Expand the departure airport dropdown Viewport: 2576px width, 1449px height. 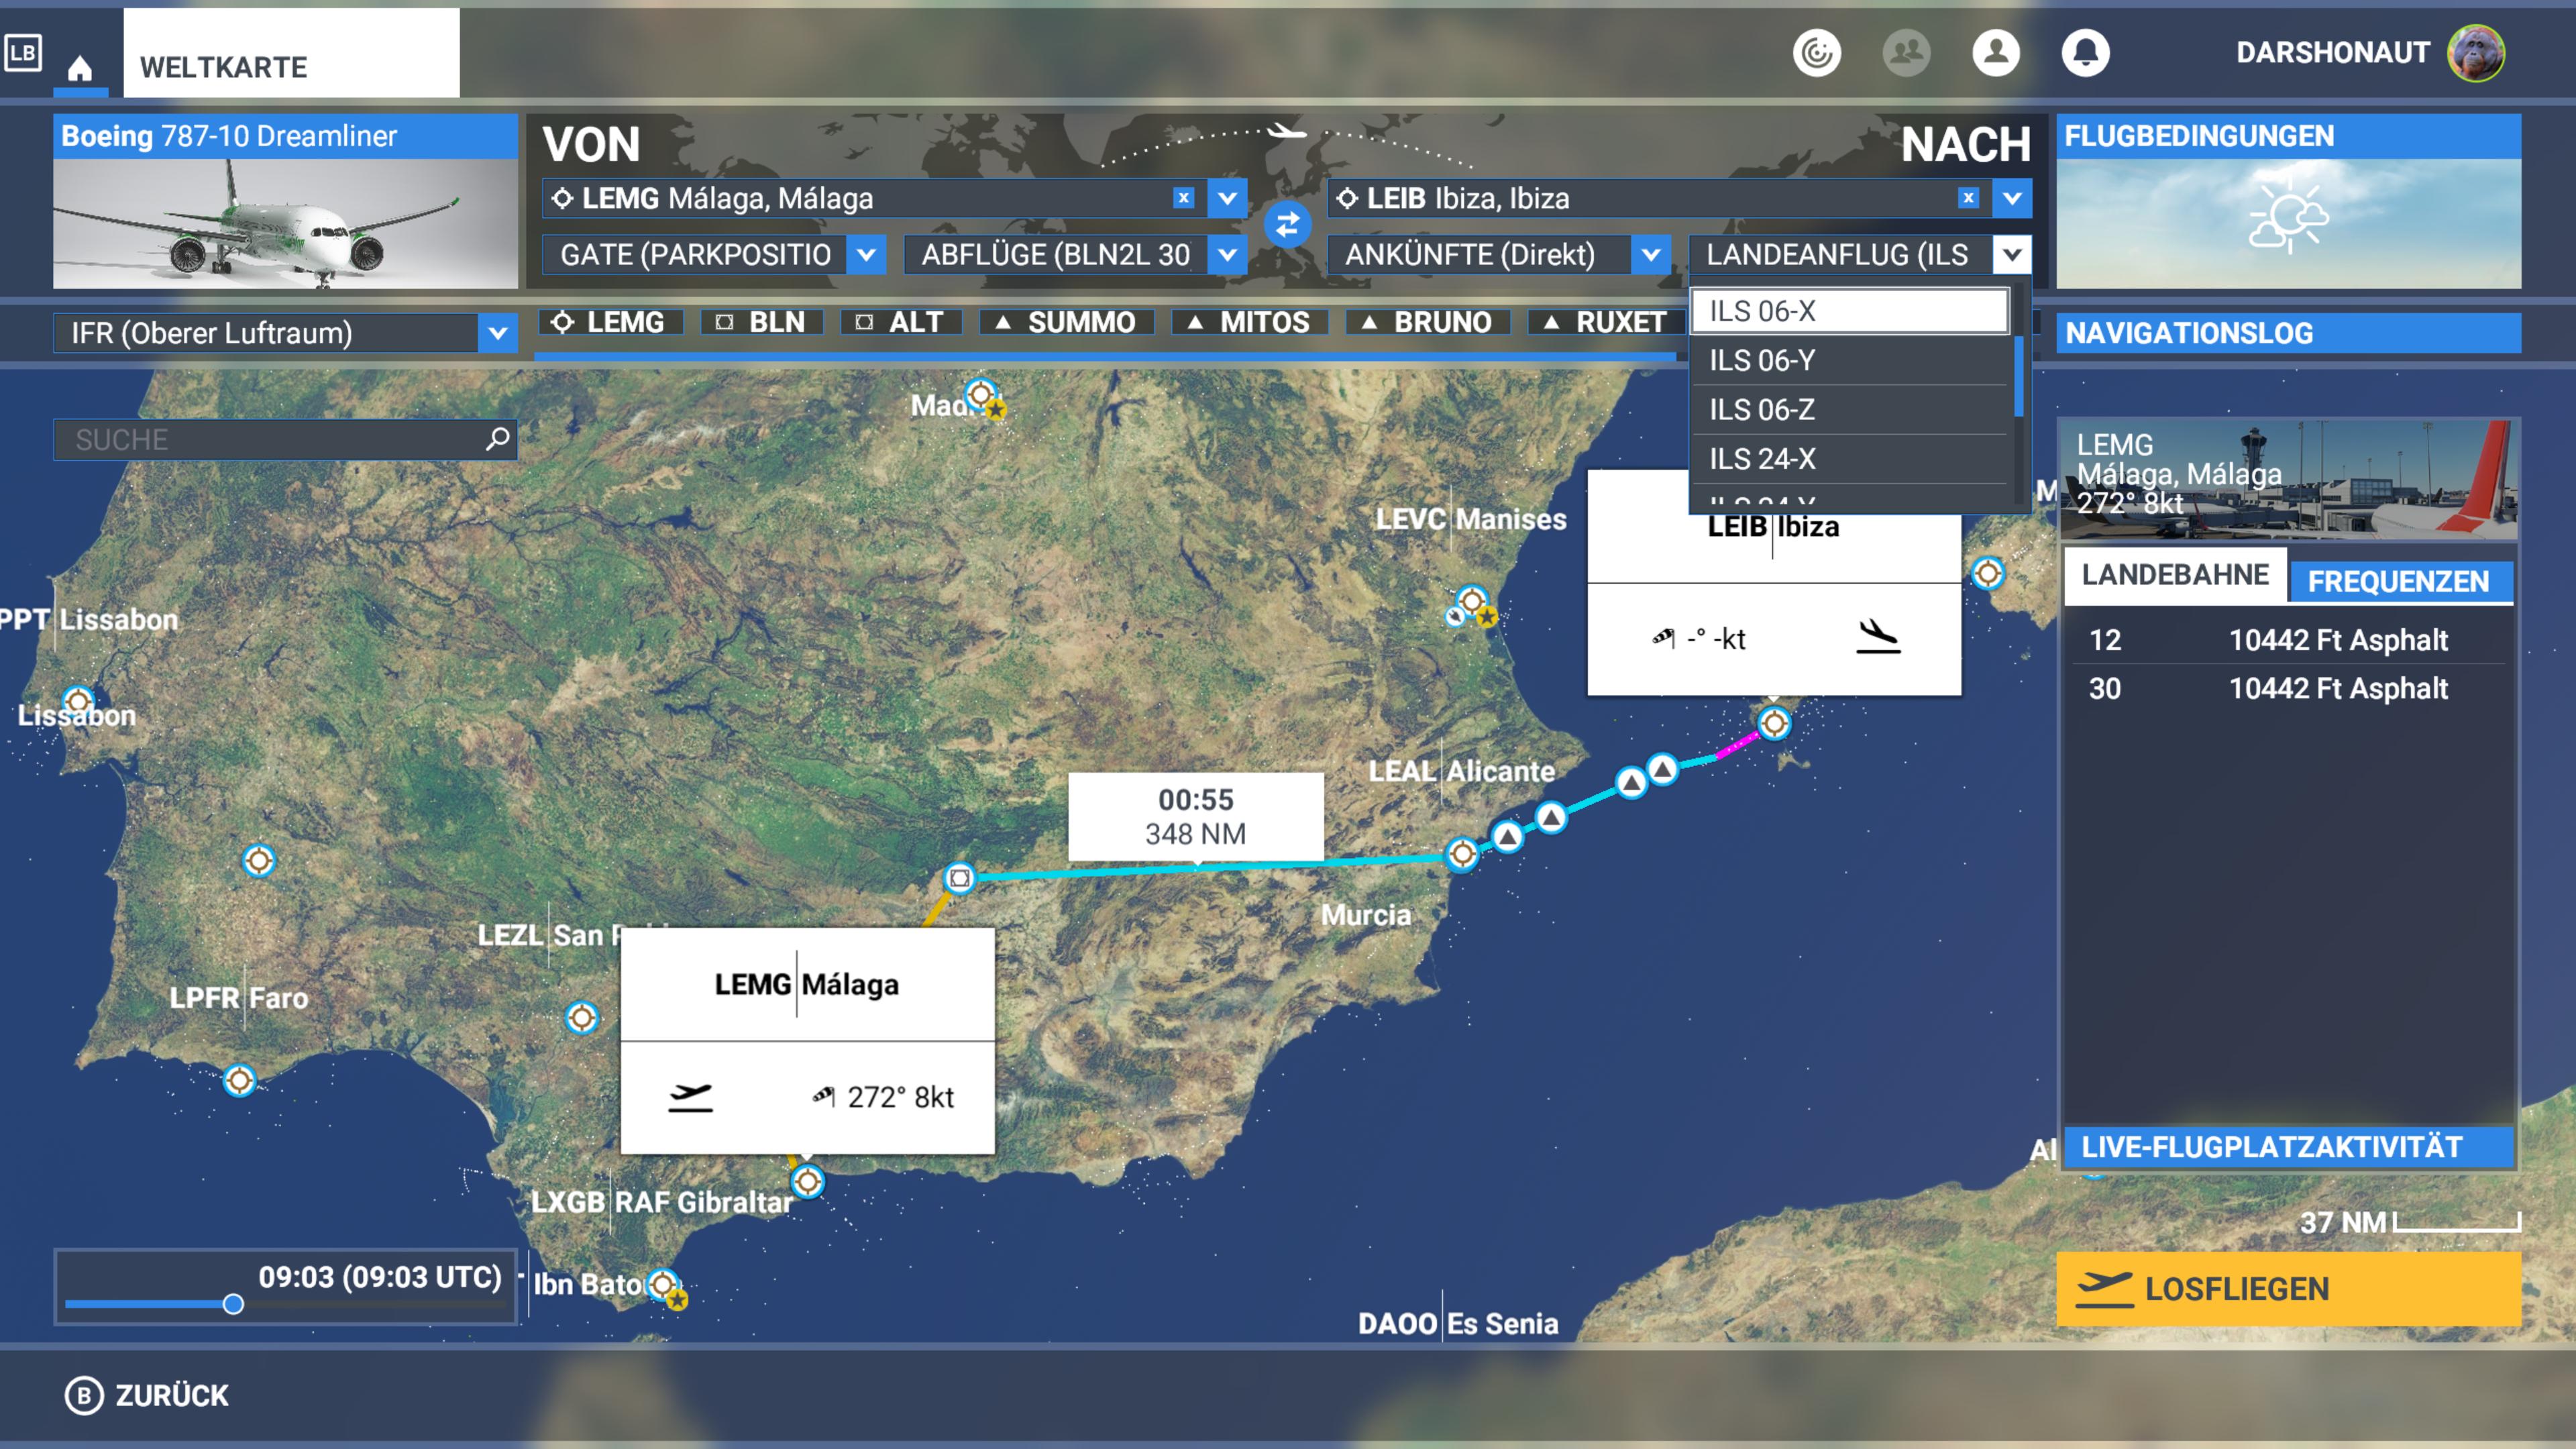click(x=1227, y=198)
